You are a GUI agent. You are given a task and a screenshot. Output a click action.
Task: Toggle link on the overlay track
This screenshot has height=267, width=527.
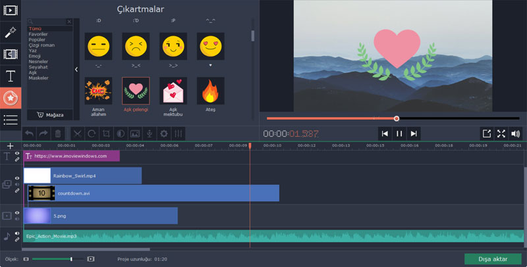point(17,191)
